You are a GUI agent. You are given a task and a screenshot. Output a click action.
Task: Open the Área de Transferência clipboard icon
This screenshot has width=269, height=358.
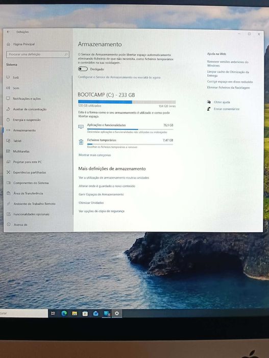[x=9, y=193]
